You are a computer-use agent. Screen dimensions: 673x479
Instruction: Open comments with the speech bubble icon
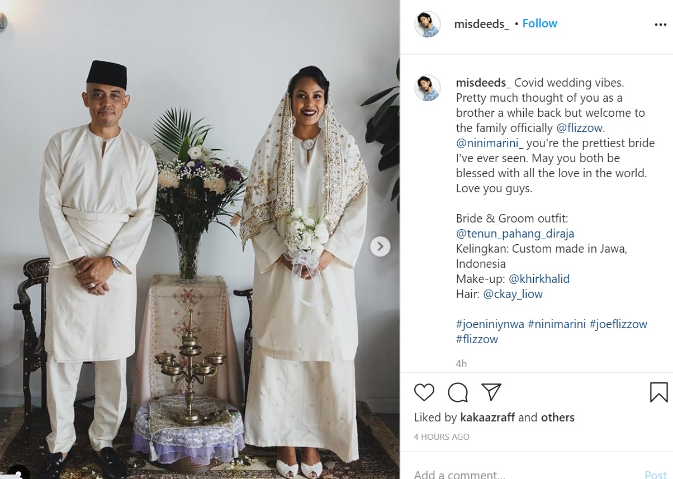point(458,392)
